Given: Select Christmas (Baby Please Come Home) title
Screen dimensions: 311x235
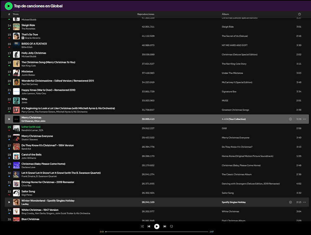Looking at the screenshot, I should click(43, 164).
